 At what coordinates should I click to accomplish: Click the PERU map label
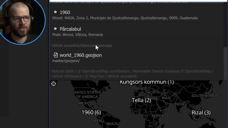pyautogui.click(x=99, y=121)
